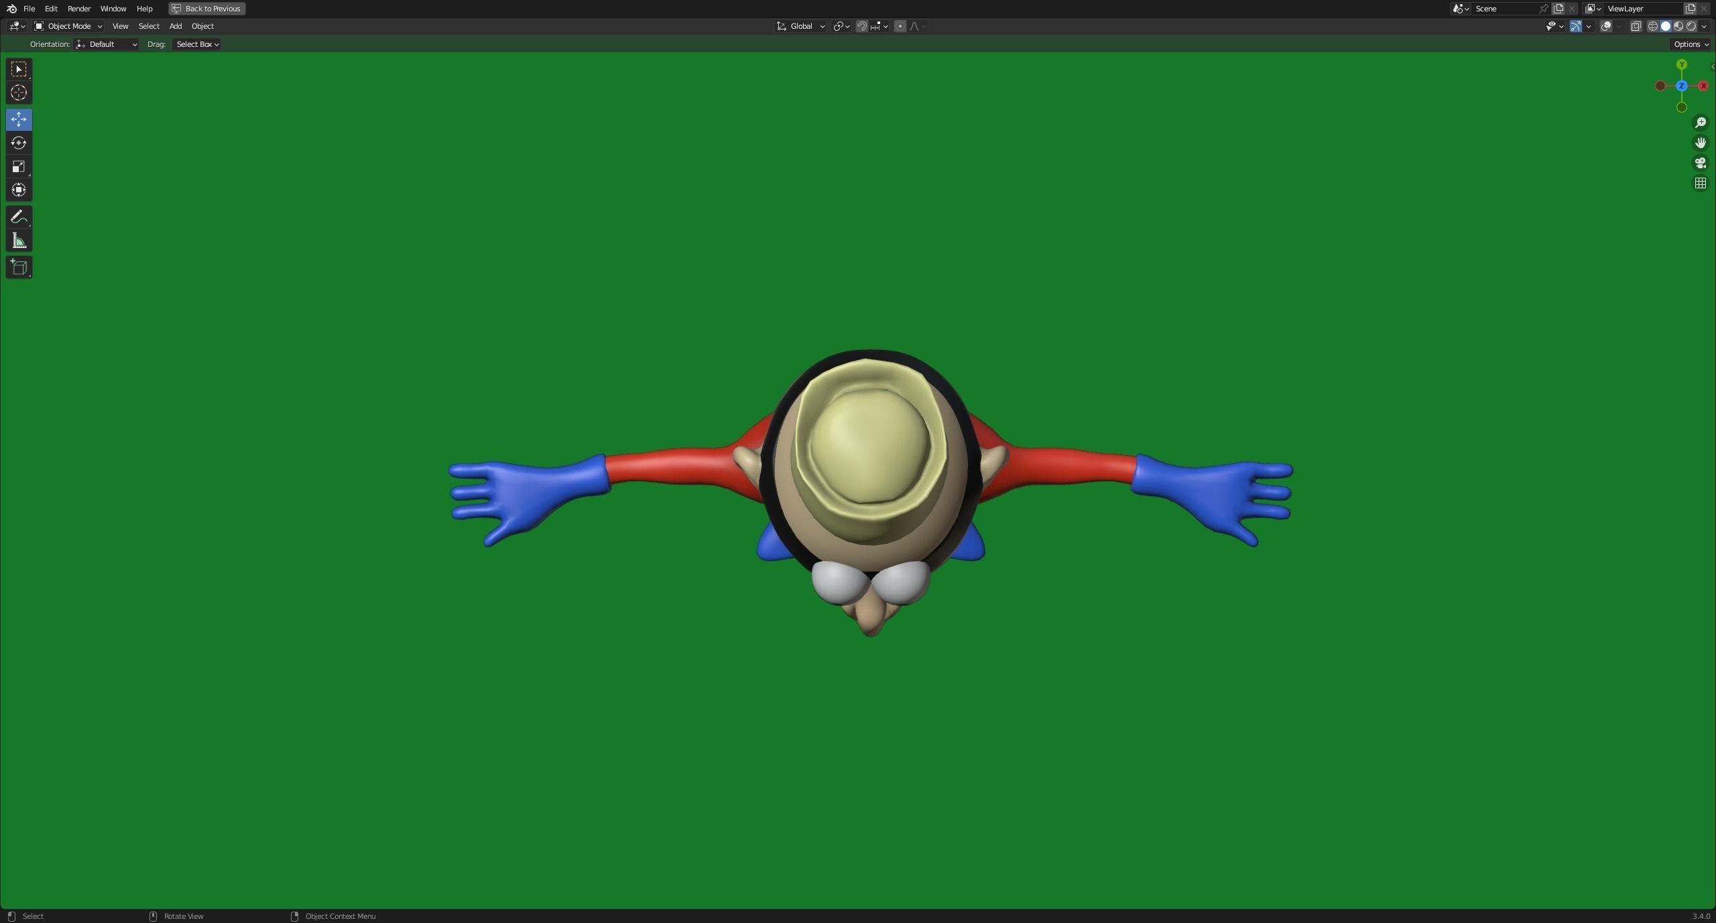Open the pivot point dropdown

[841, 26]
